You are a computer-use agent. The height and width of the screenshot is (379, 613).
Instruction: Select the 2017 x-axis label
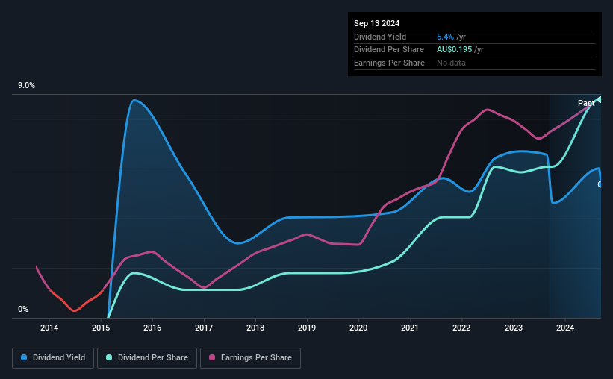204,328
